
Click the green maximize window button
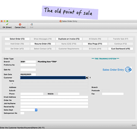pos(7,21)
